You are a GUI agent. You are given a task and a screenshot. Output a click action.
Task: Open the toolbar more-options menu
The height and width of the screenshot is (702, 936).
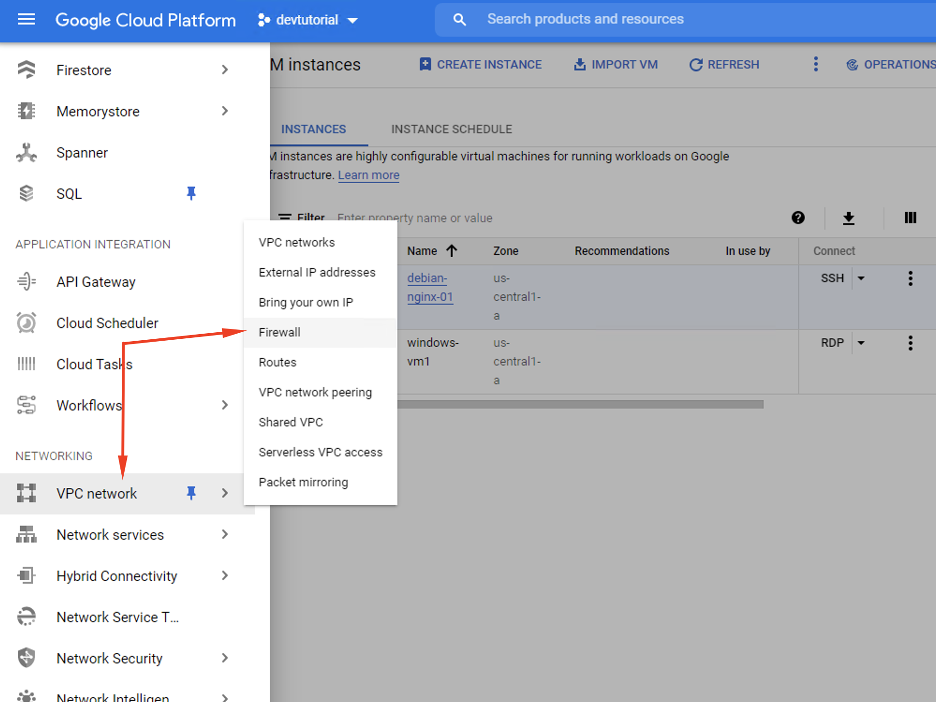[x=816, y=64]
